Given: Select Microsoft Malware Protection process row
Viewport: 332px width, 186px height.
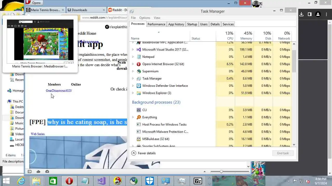Looking at the screenshot, I should click(211, 132).
